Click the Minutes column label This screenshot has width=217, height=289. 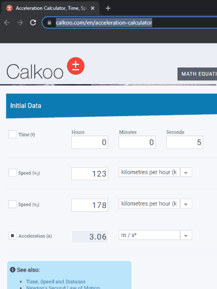(x=128, y=132)
